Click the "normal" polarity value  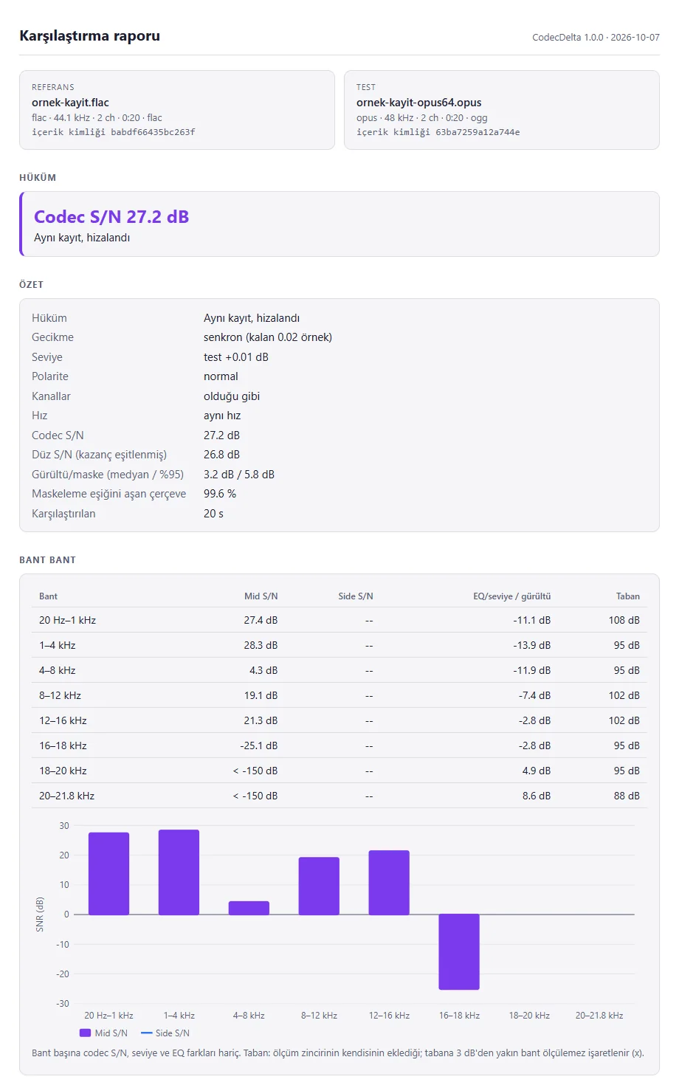coord(221,376)
